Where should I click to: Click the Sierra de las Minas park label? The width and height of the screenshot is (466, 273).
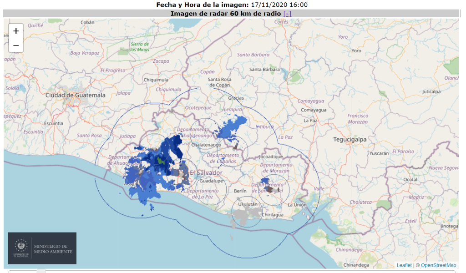[140, 46]
